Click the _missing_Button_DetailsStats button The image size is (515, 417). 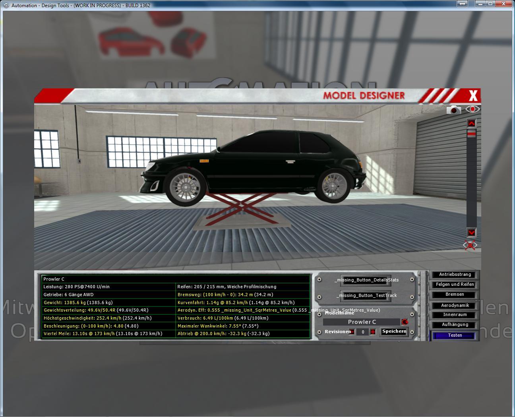pyautogui.click(x=366, y=280)
